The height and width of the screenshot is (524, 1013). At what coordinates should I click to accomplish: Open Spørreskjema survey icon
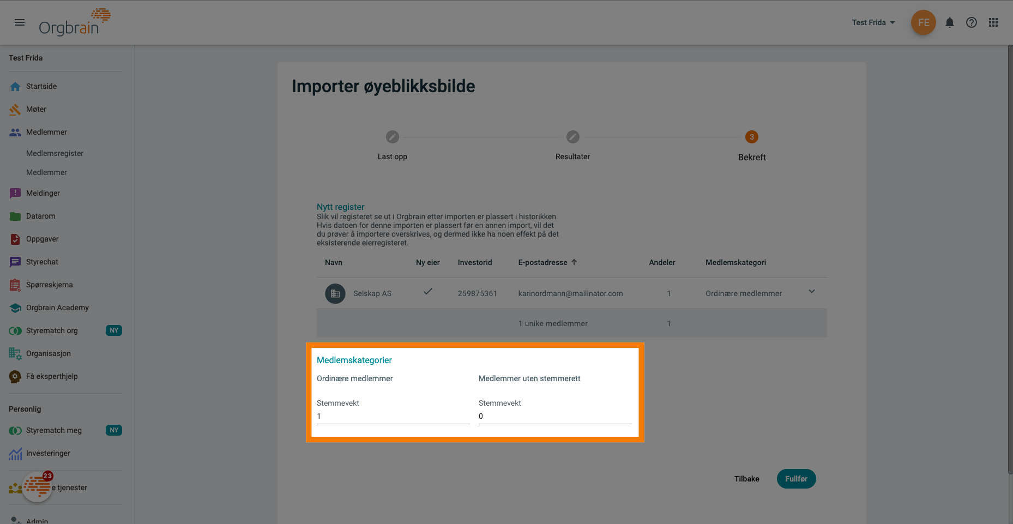15,285
